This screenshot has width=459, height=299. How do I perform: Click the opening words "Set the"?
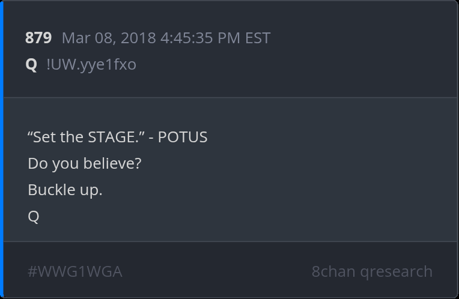tap(55, 137)
